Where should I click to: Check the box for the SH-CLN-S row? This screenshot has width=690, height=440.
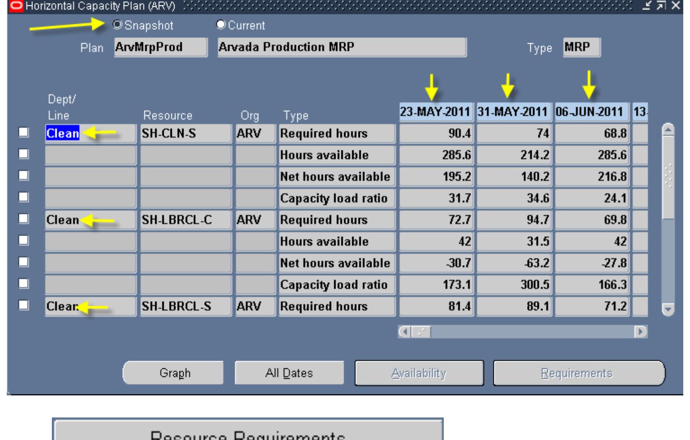pos(23,133)
